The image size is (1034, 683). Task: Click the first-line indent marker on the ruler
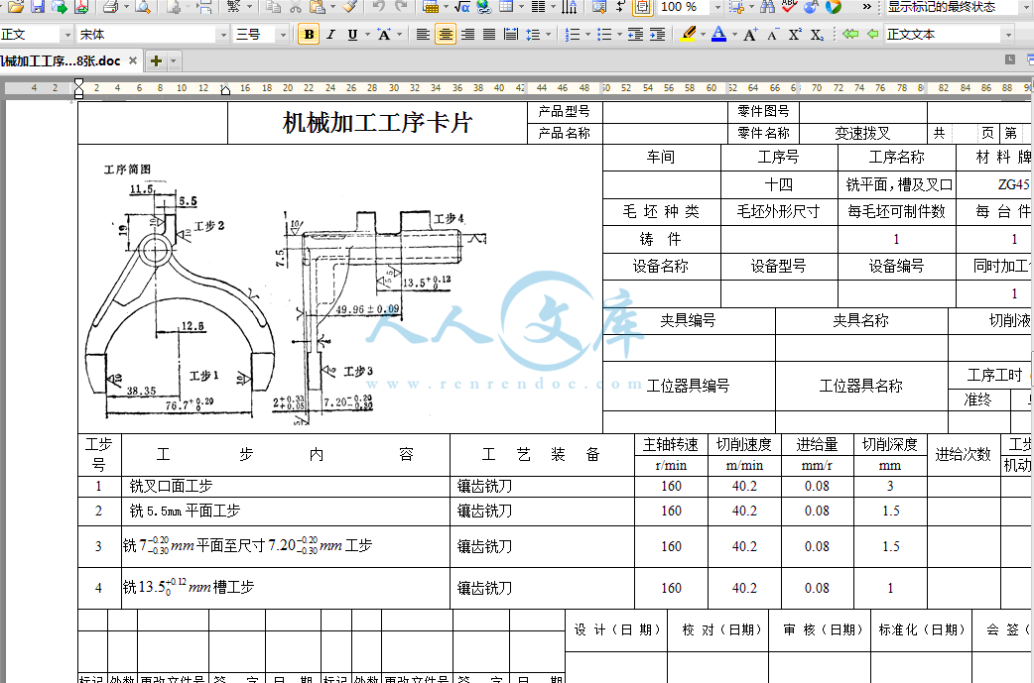[x=79, y=83]
